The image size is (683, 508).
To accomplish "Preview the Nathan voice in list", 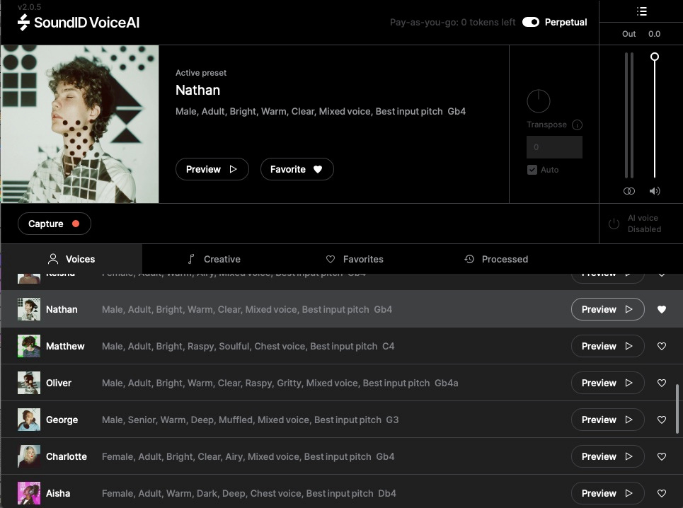I will (x=608, y=309).
